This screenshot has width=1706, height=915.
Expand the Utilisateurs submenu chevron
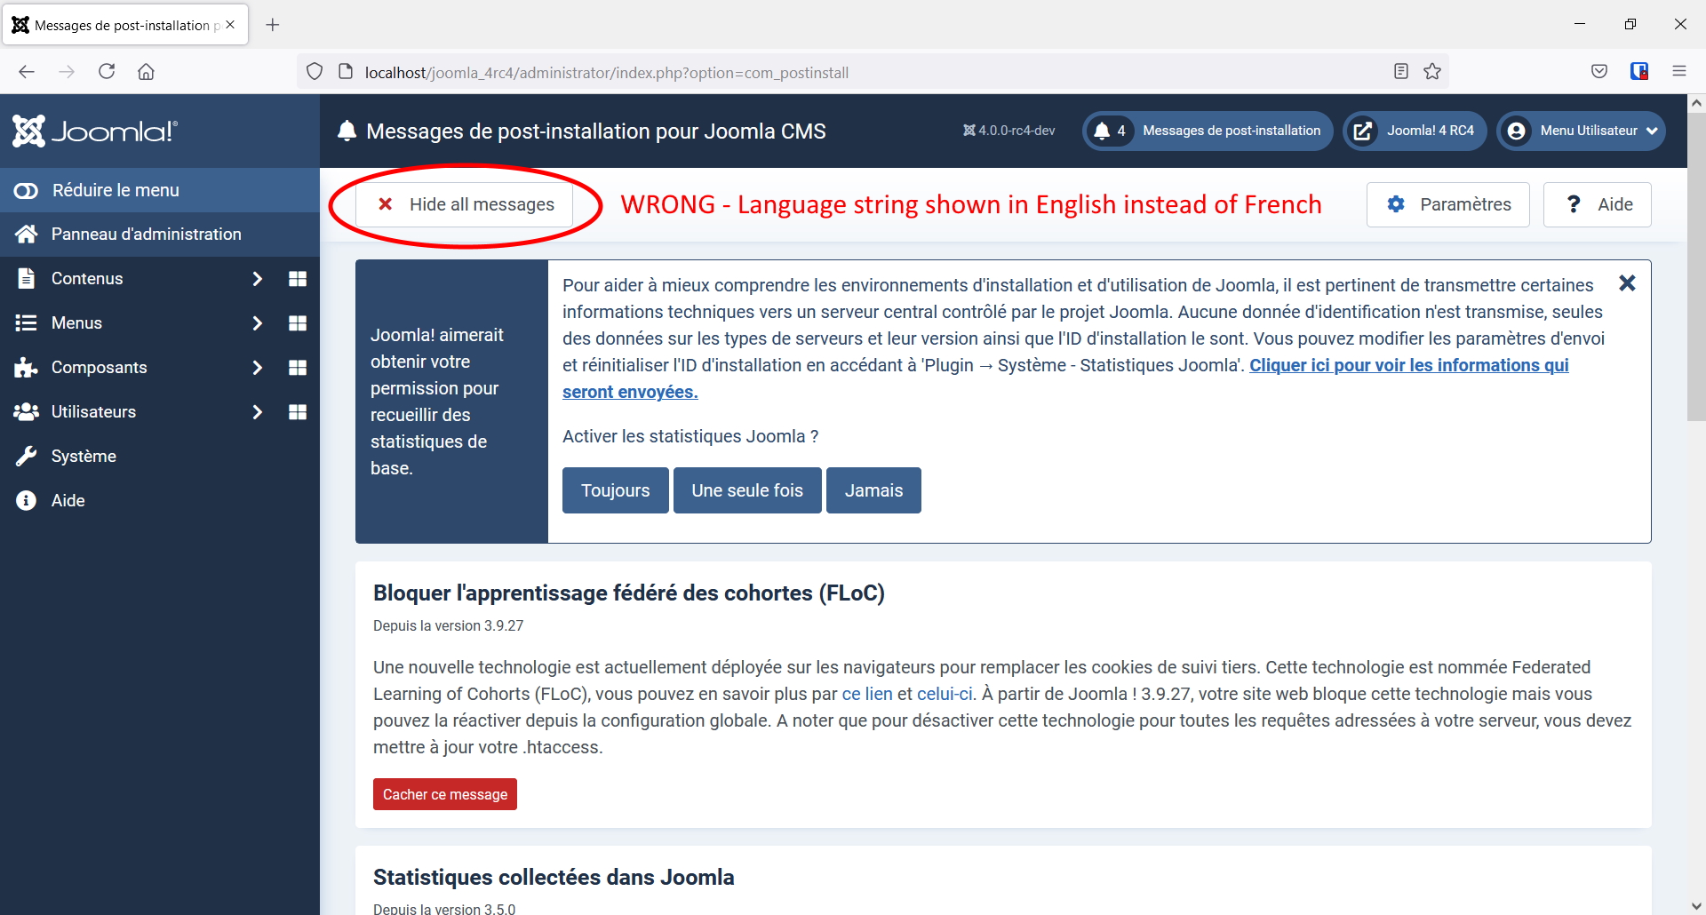(x=258, y=411)
